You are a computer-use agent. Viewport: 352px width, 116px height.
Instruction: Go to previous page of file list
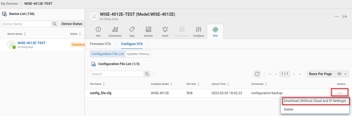276,74
